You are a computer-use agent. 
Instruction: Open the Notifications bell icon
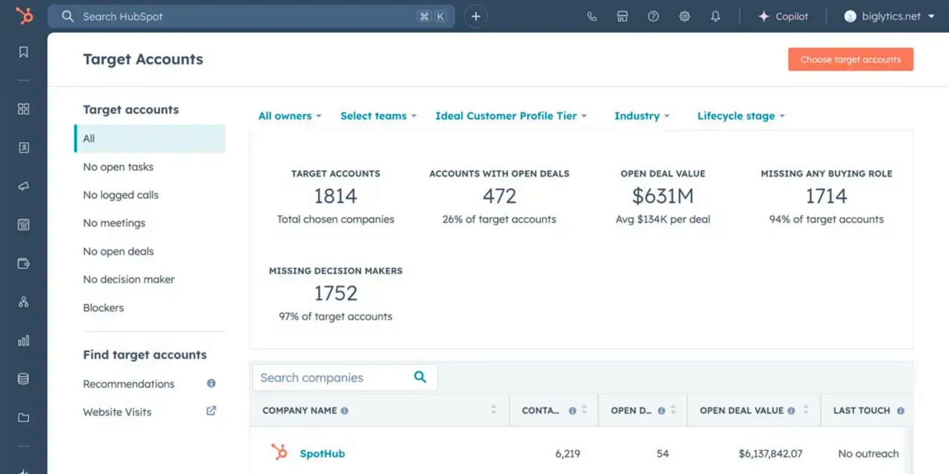coord(715,17)
